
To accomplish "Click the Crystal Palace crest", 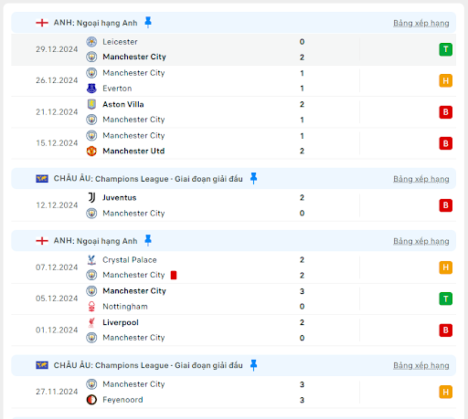I will coord(91,260).
